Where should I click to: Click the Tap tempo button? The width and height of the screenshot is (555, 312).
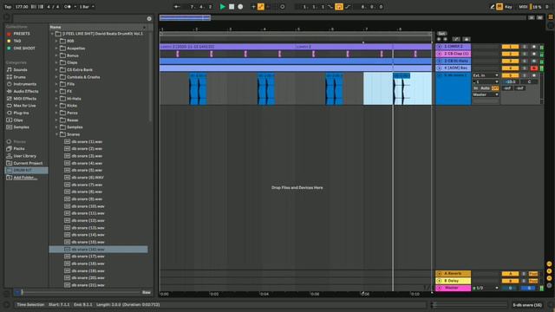8,7
